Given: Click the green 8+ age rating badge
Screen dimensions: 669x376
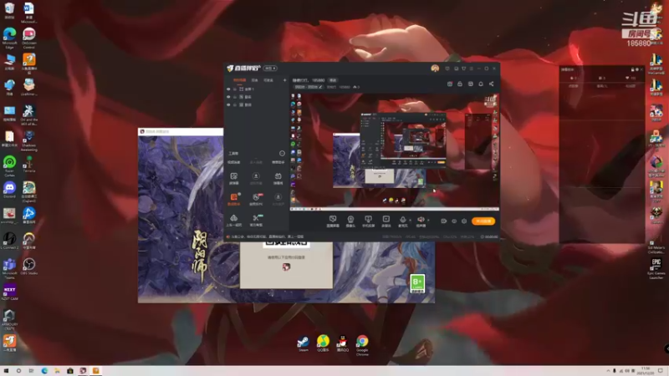Looking at the screenshot, I should (417, 283).
